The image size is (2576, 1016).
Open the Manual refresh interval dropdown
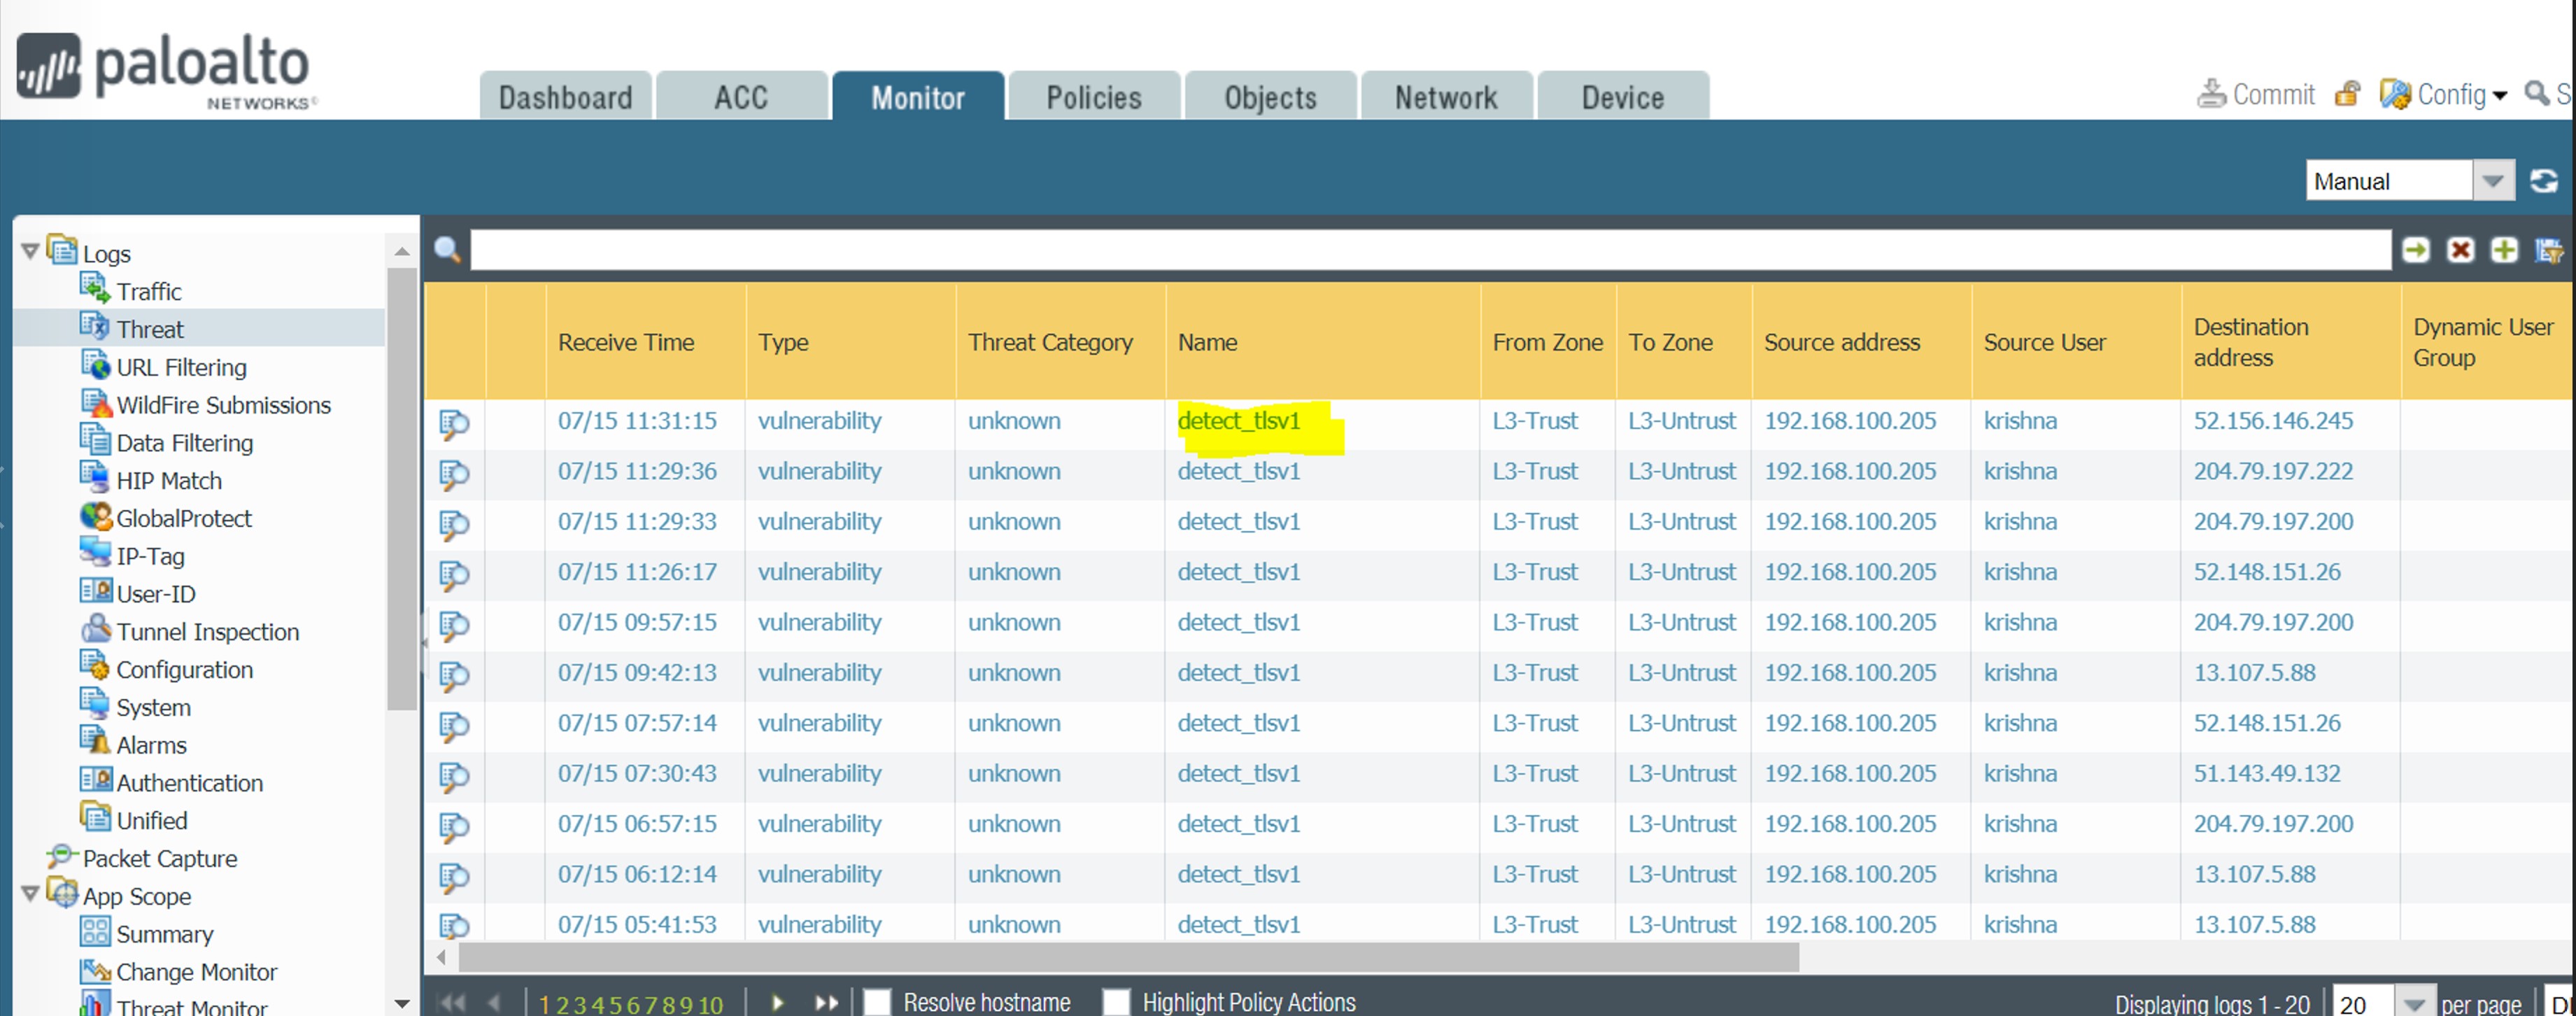pyautogui.click(x=2494, y=181)
